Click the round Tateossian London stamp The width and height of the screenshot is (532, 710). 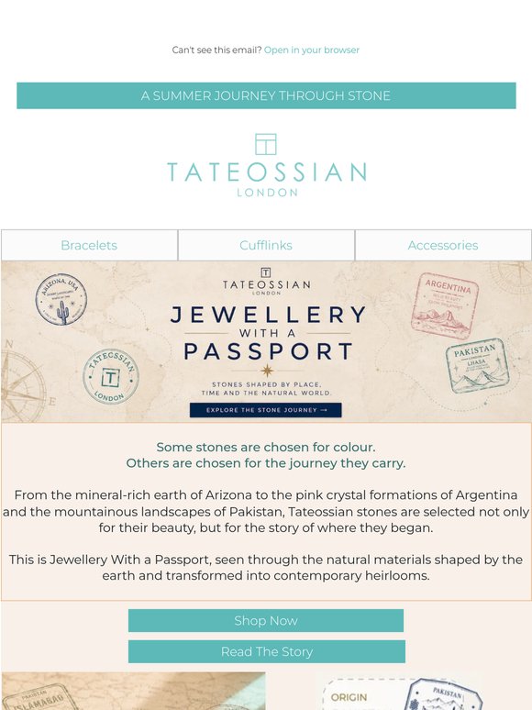[x=110, y=377]
